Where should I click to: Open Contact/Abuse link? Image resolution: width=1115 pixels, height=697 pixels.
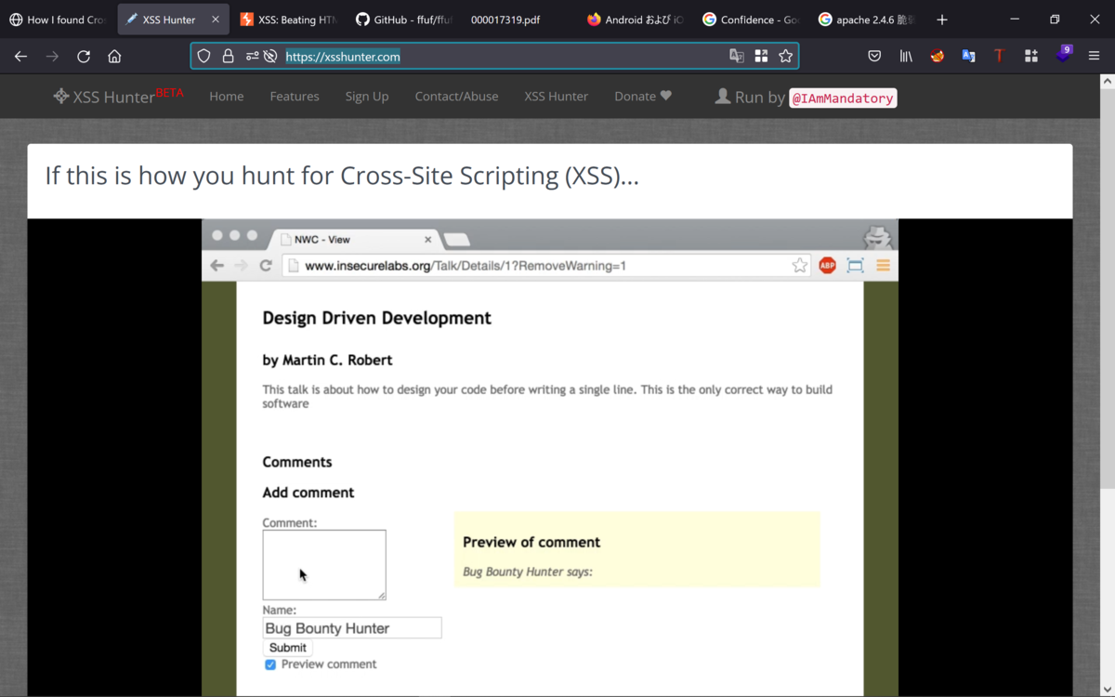[456, 96]
